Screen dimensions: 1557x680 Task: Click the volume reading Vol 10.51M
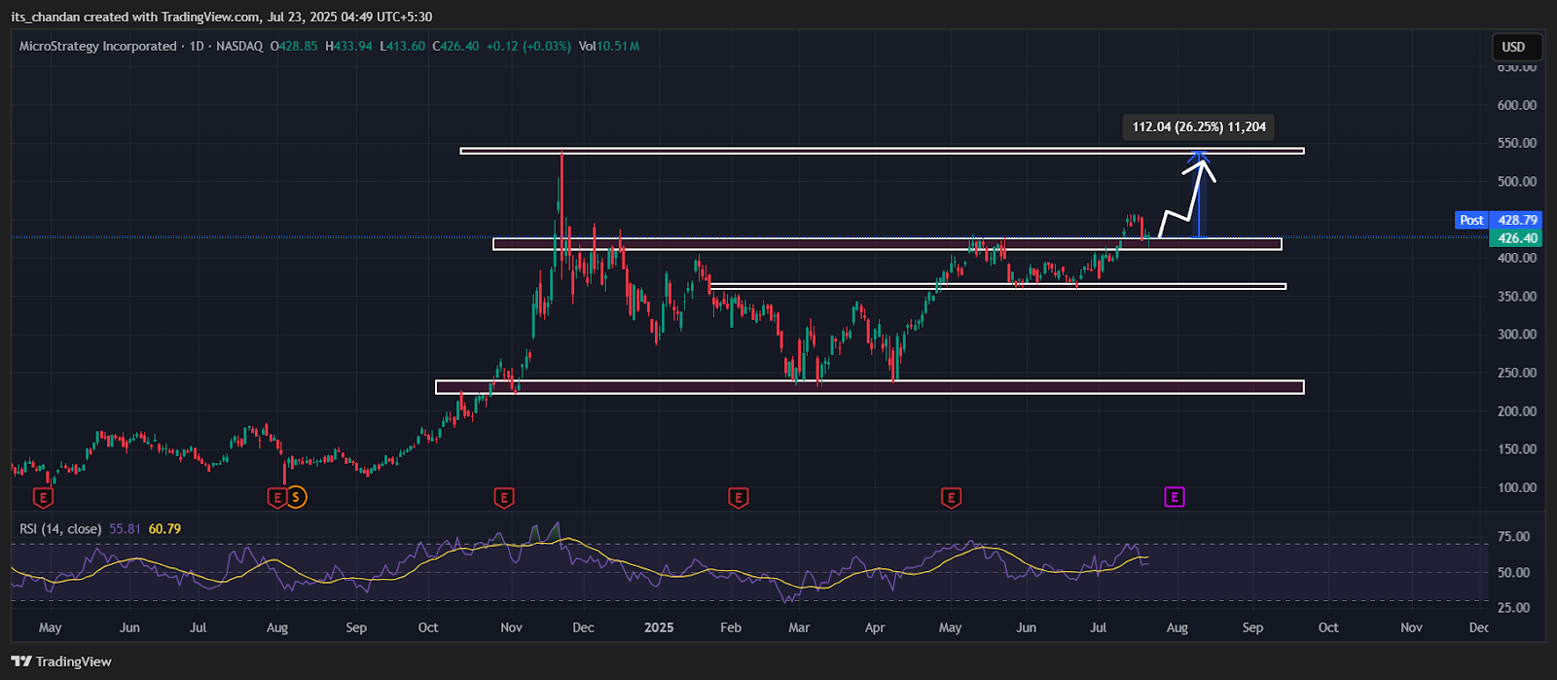tap(609, 46)
